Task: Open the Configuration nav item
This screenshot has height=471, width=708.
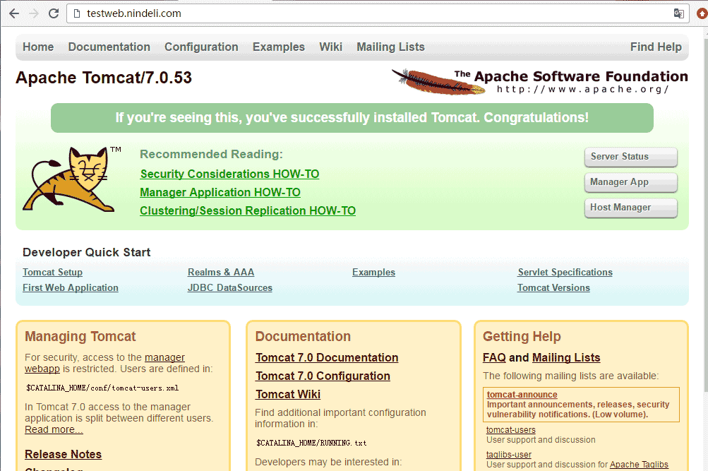Action: point(201,47)
